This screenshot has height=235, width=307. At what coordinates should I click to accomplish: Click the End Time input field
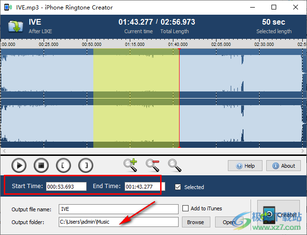coord(144,186)
